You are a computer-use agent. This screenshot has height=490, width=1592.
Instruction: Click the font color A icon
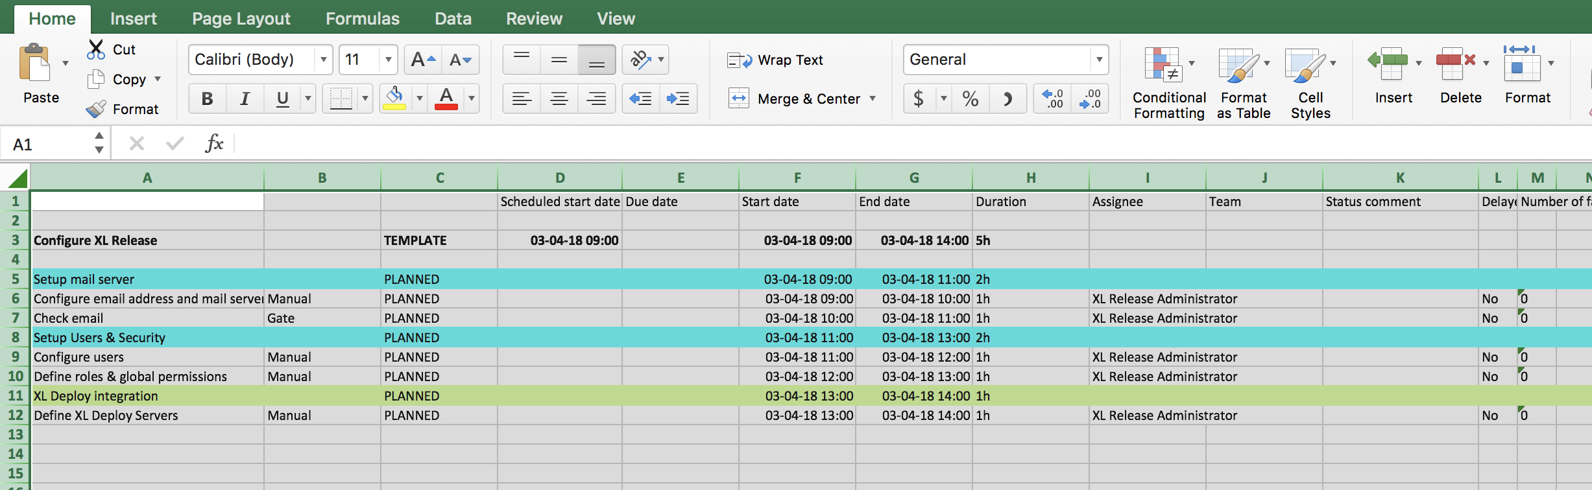click(x=446, y=99)
